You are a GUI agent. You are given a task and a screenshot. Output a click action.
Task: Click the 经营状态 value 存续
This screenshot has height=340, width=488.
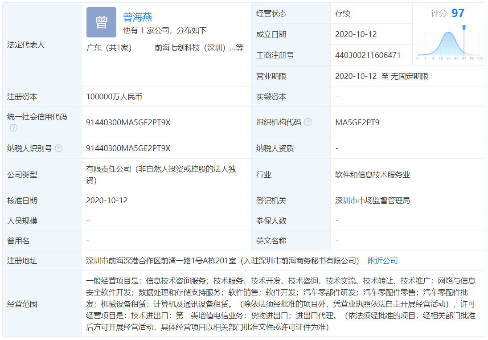(x=343, y=13)
